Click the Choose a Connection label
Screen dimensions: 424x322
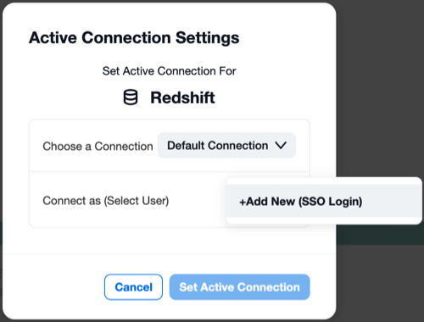[98, 147]
